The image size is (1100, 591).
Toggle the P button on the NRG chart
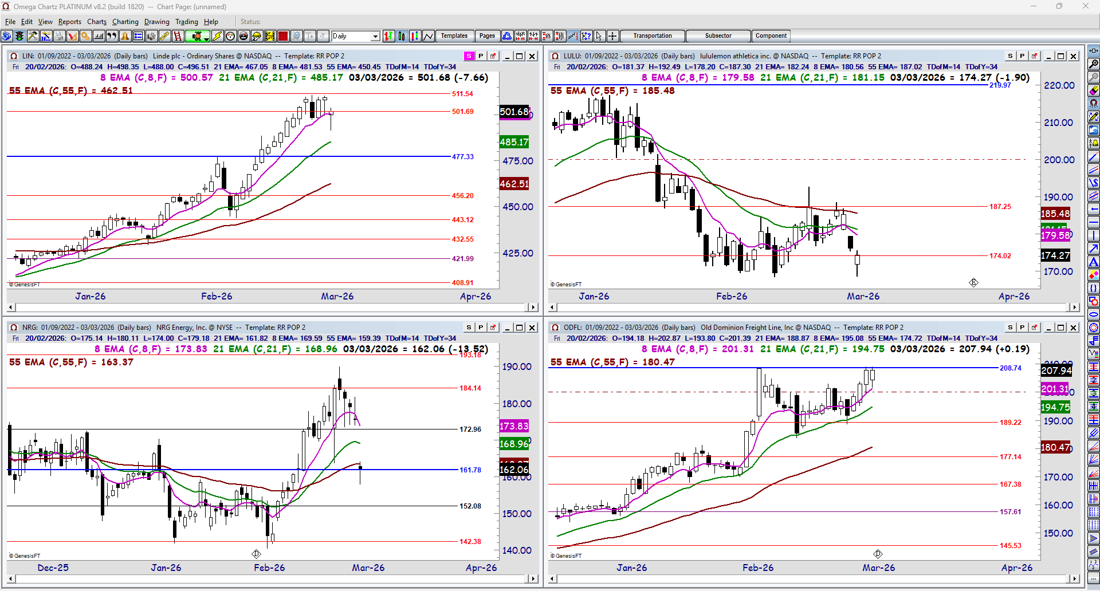481,328
